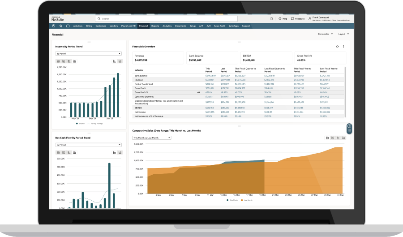This screenshot has height=237, width=403.
Task: Open the Reports menu
Action: click(155, 26)
